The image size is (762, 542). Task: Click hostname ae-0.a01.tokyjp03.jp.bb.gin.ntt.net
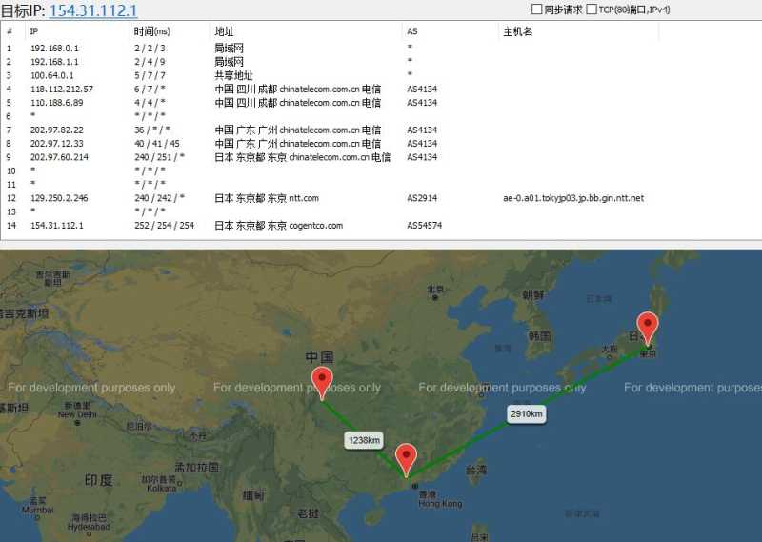pyautogui.click(x=573, y=198)
